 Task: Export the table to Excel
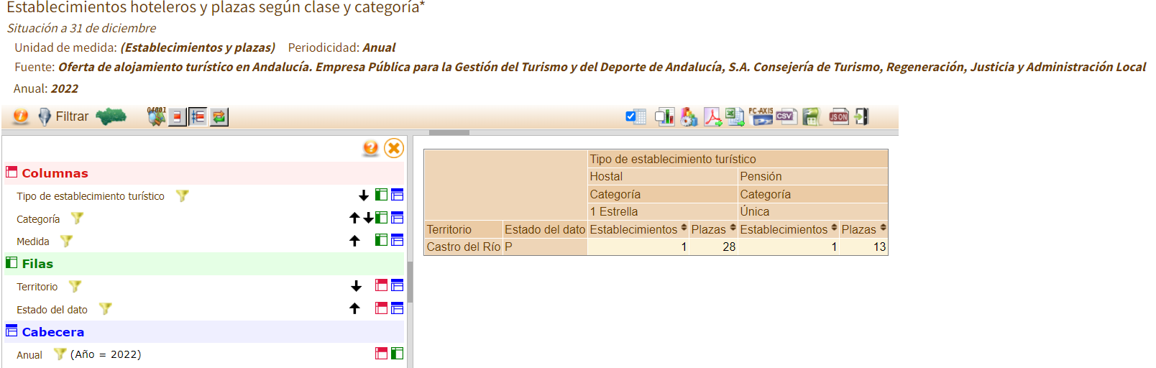coord(735,116)
